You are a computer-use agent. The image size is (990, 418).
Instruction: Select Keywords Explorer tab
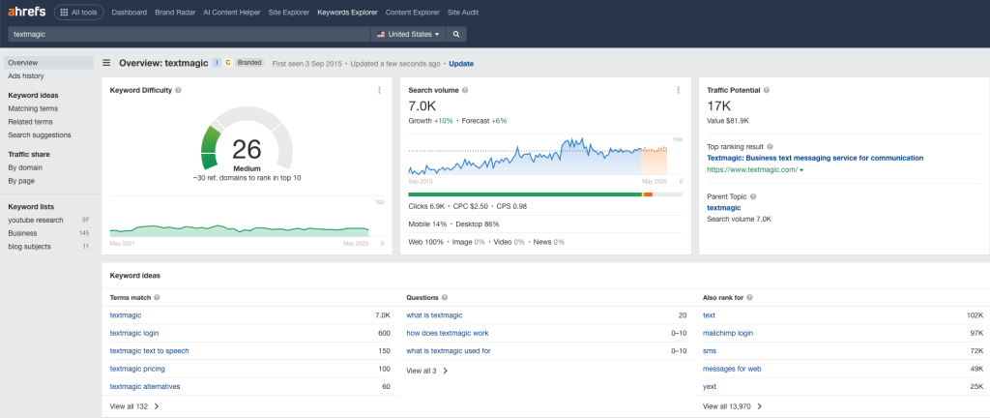click(347, 12)
